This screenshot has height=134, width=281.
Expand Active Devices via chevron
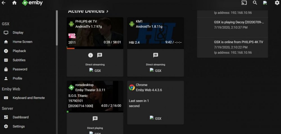pyautogui.click(x=107, y=11)
